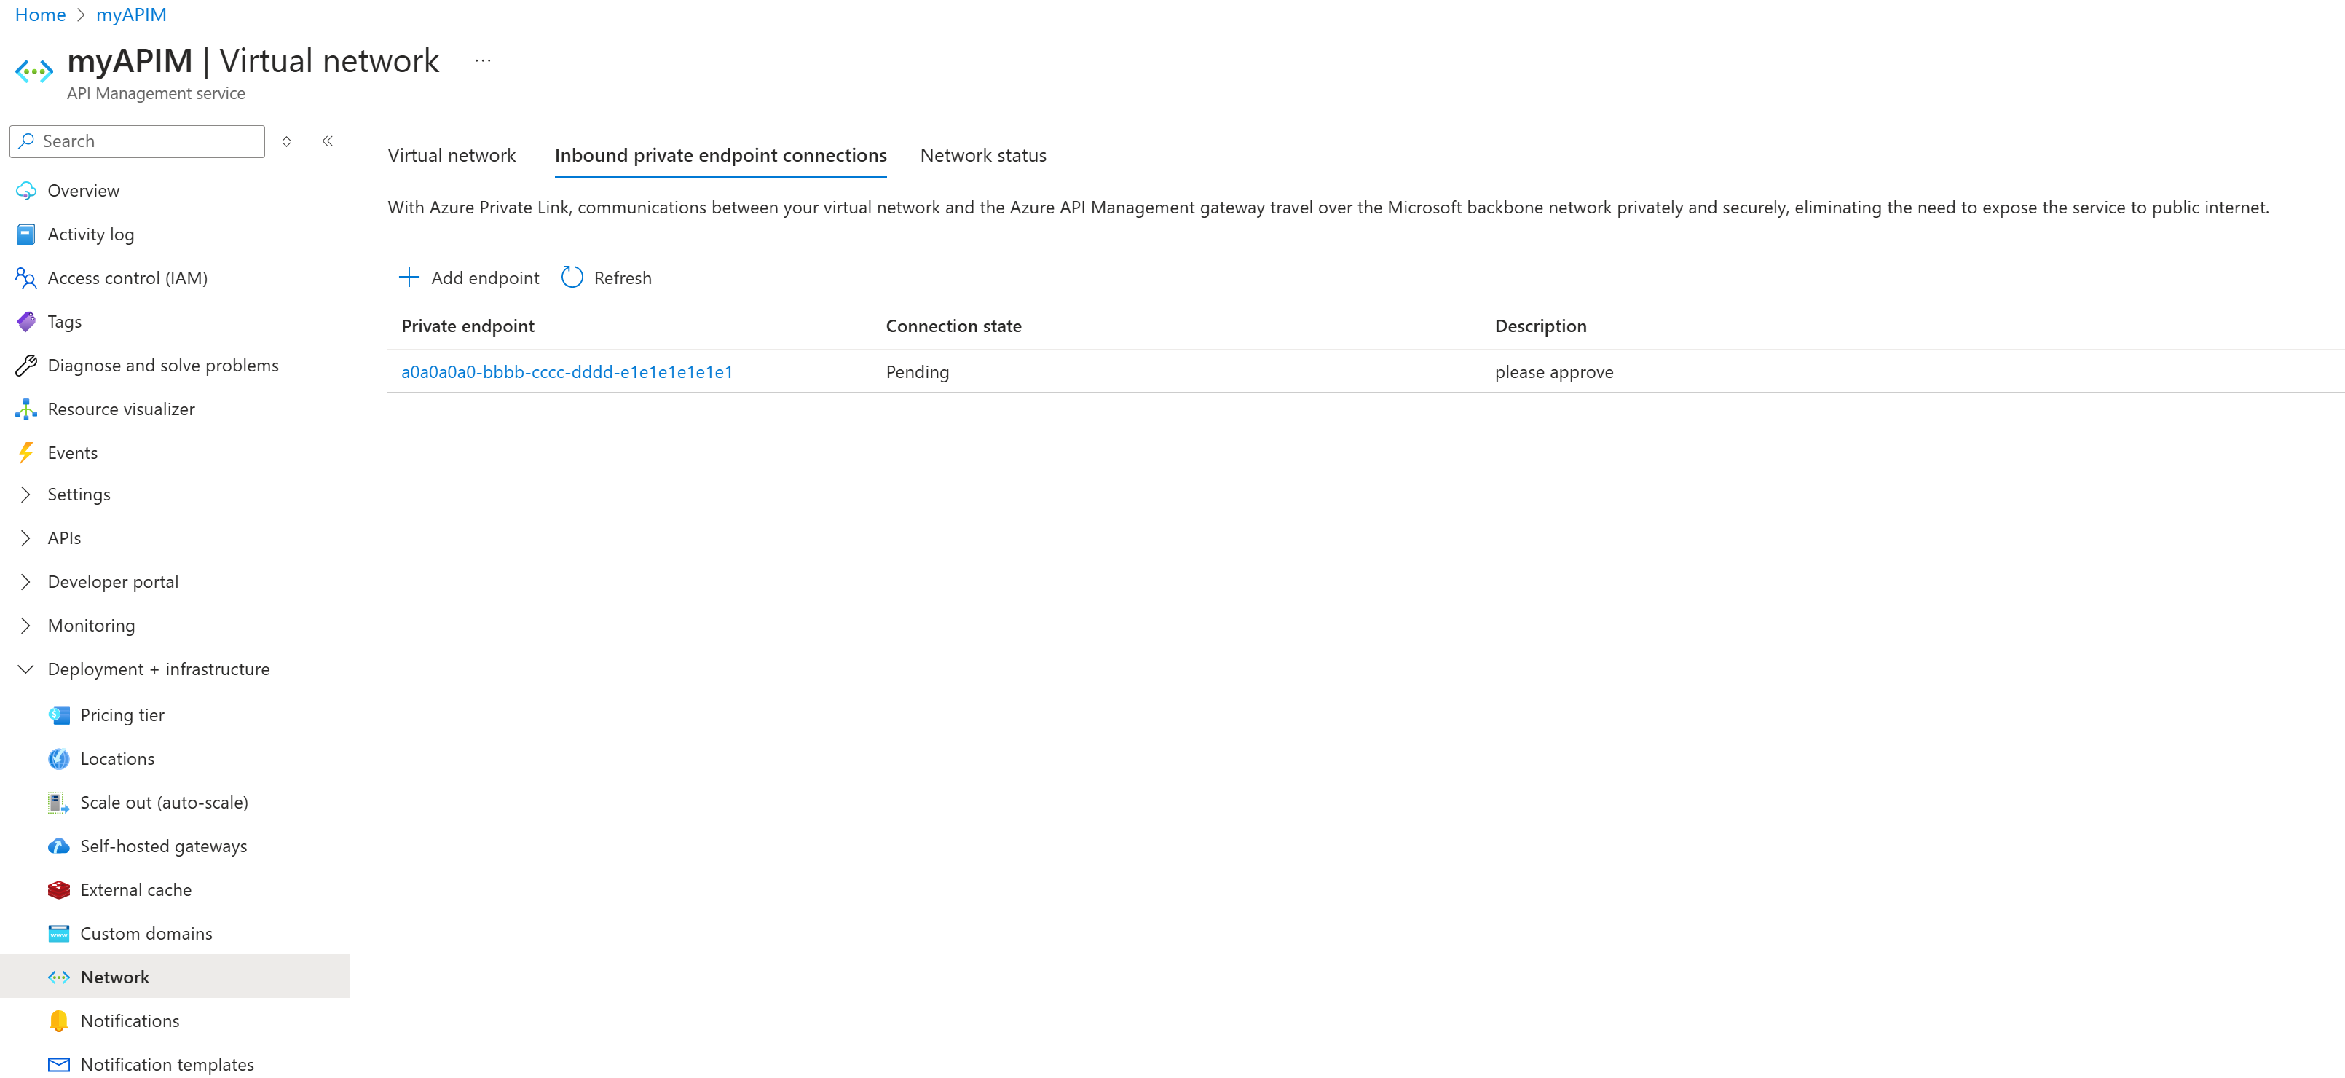Collapse the Deployment infrastructure section
The image size is (2345, 1078).
25,669
